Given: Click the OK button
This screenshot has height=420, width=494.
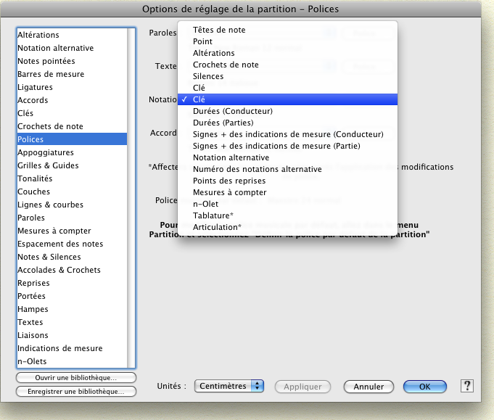Looking at the screenshot, I should (424, 387).
